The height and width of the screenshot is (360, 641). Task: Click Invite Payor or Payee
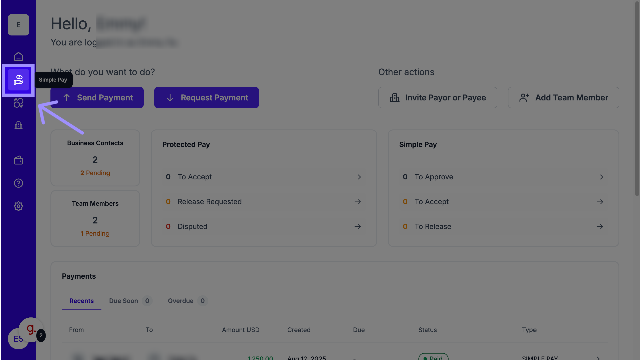point(437,98)
